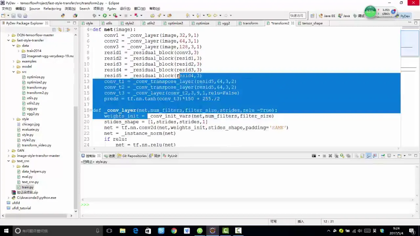The image size is (420, 236).
Task: Click the New file toolbar icon
Action: [4, 15]
